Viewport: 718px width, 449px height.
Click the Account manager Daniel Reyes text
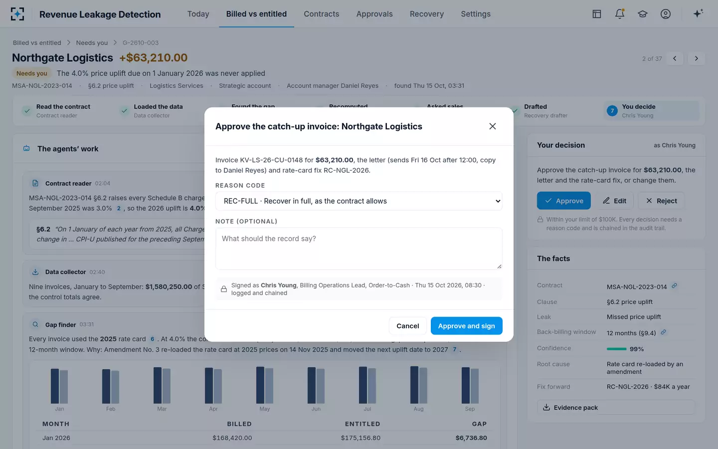tap(333, 86)
